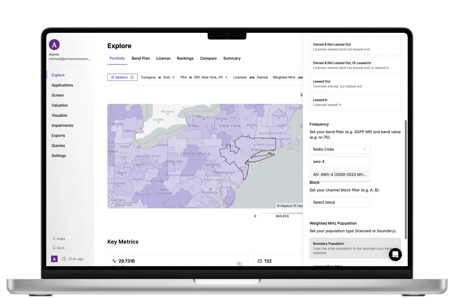Open the Radio Code dropdown
This screenshot has width=454, height=299.
[339, 149]
